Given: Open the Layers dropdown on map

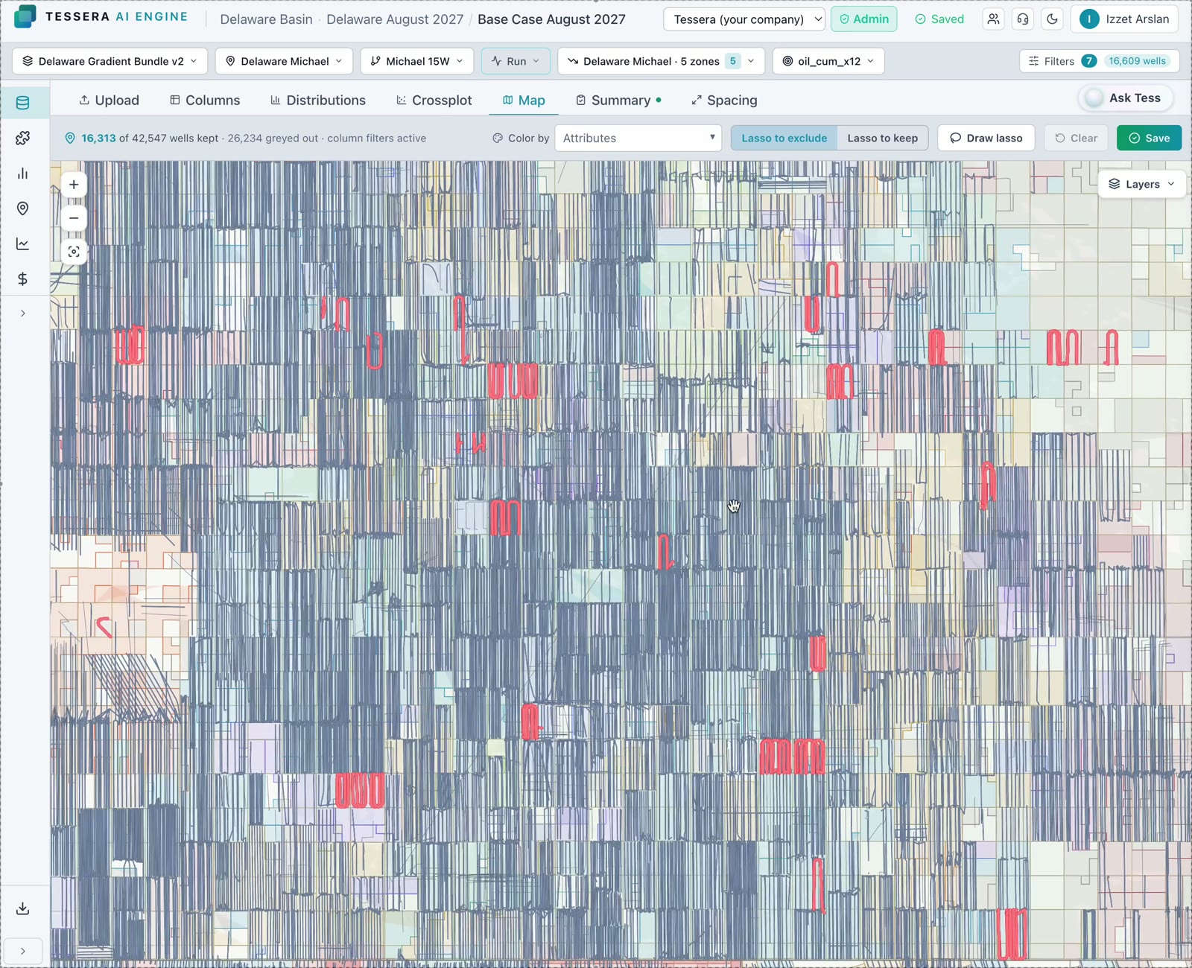Looking at the screenshot, I should [1141, 184].
